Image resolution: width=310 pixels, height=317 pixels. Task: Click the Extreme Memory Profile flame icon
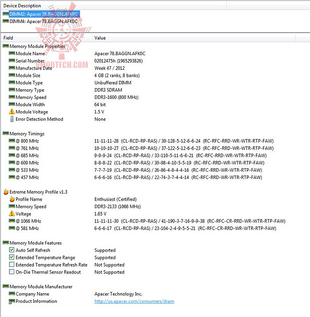click(6, 191)
